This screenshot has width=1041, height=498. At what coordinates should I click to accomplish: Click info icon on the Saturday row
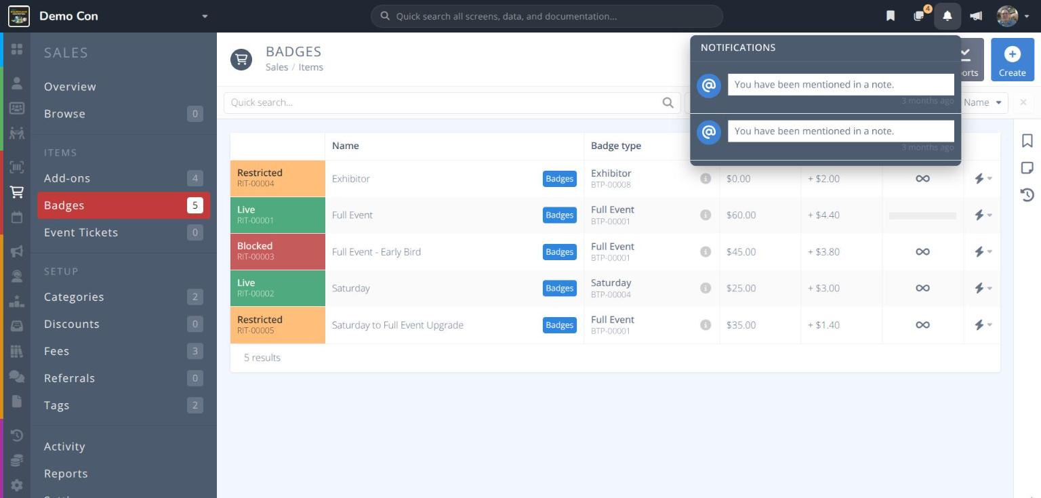coord(706,288)
